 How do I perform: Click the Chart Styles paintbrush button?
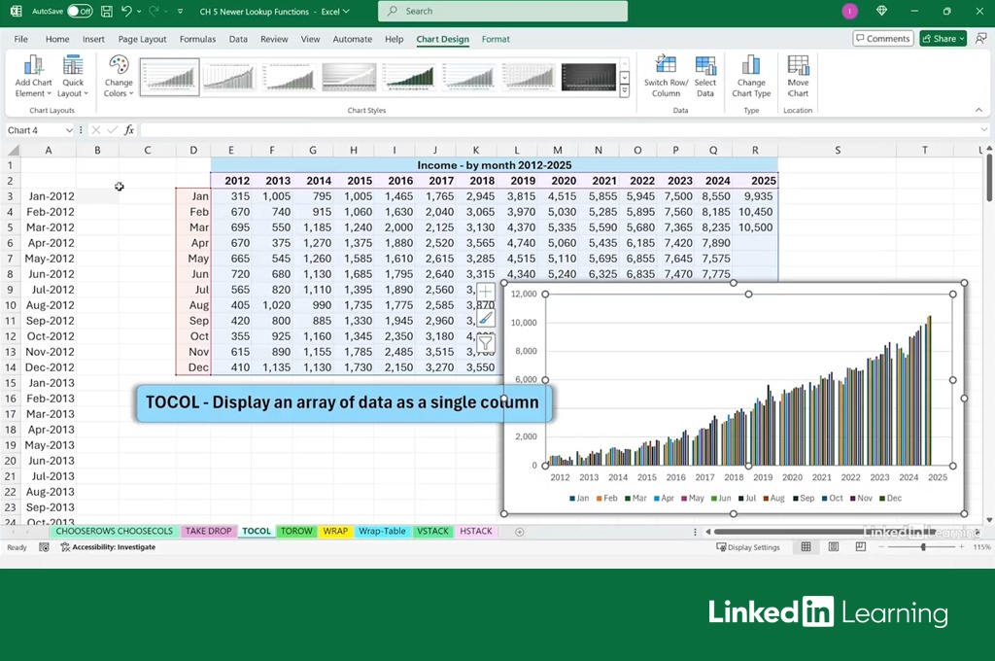486,318
